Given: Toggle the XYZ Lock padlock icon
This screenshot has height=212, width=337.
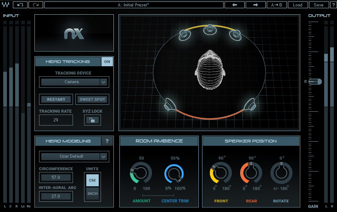Looking at the screenshot, I should [92, 120].
